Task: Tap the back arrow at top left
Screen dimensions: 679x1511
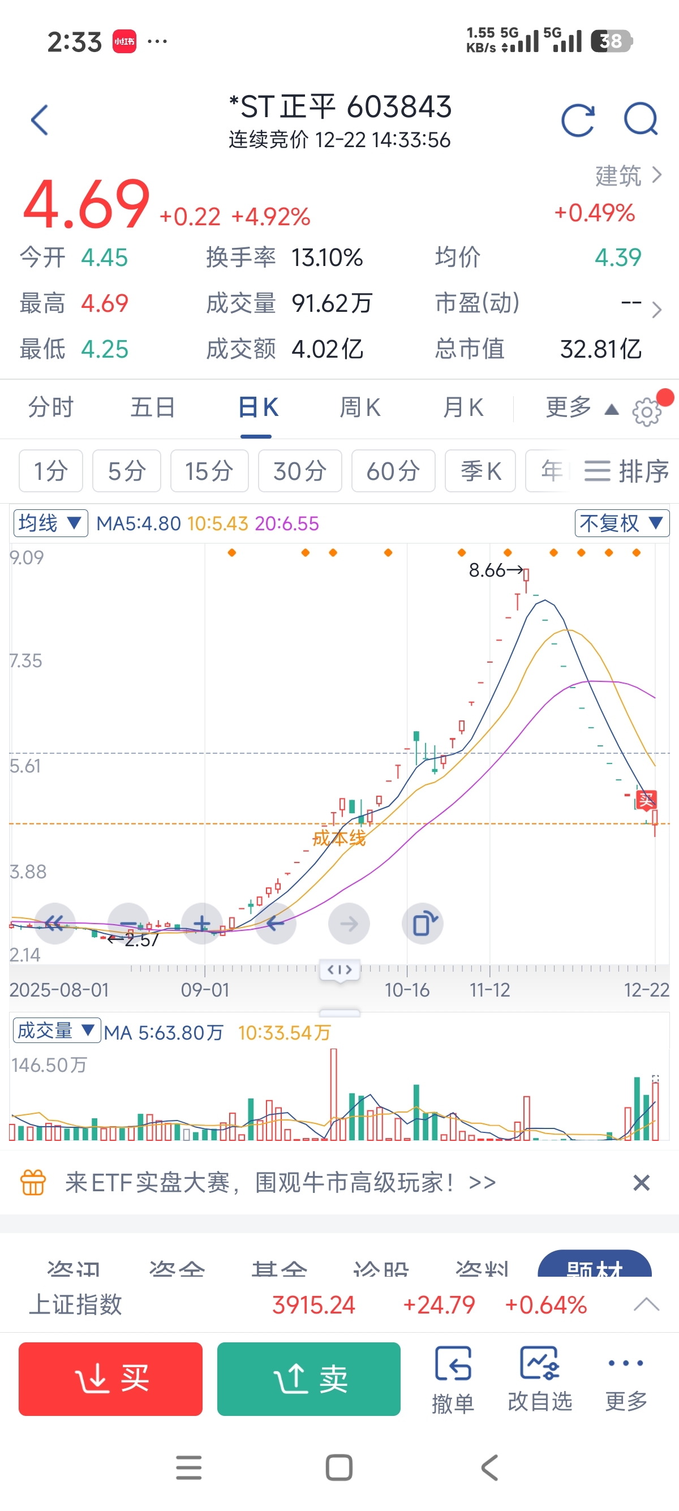Action: [39, 120]
